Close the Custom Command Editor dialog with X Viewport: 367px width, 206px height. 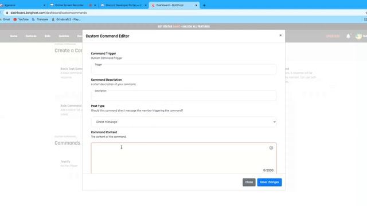280,35
